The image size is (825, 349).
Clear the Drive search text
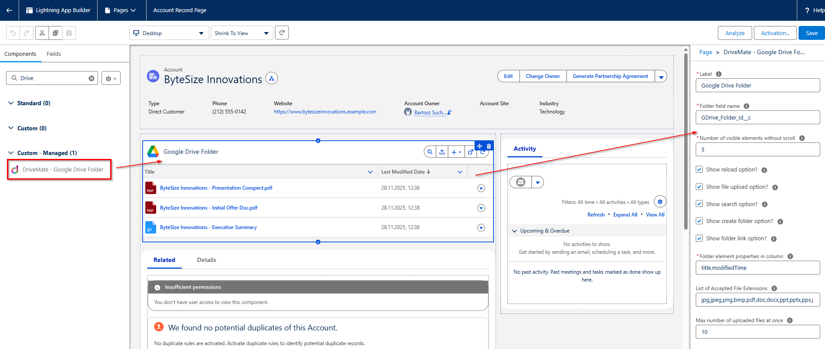coord(92,78)
